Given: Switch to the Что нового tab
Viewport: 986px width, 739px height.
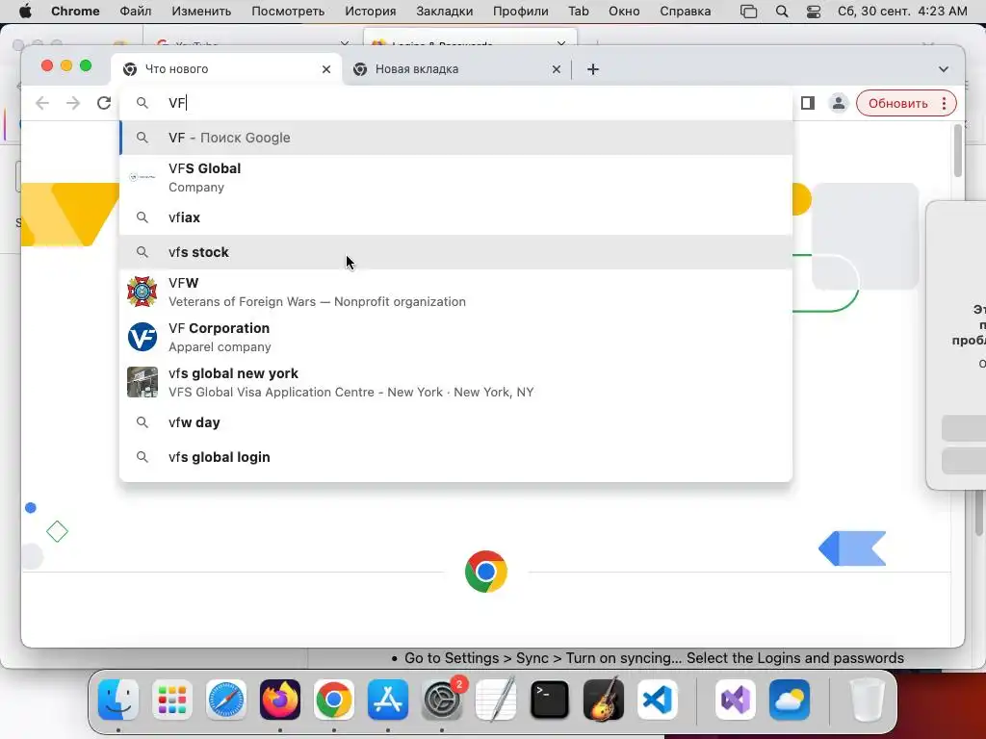Looking at the screenshot, I should (x=226, y=69).
